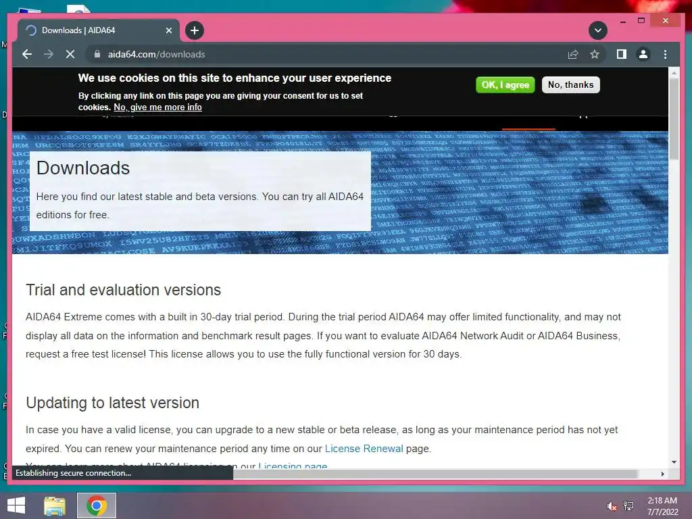This screenshot has height=519, width=692.
Task: Click the vertical scrollbar thumb
Action: pyautogui.click(x=674, y=120)
